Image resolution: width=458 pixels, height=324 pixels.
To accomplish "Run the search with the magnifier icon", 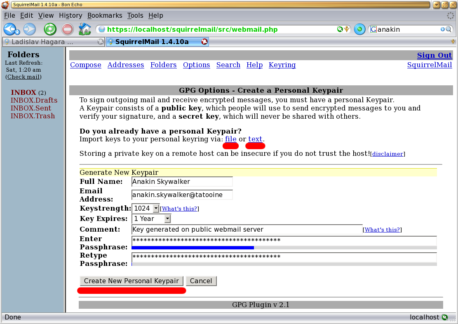I will [449, 29].
